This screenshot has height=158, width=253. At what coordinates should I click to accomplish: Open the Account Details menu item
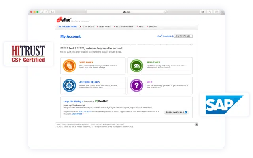point(125,26)
